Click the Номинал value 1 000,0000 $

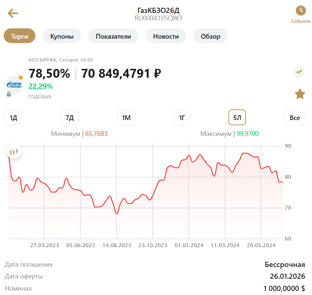click(x=284, y=288)
